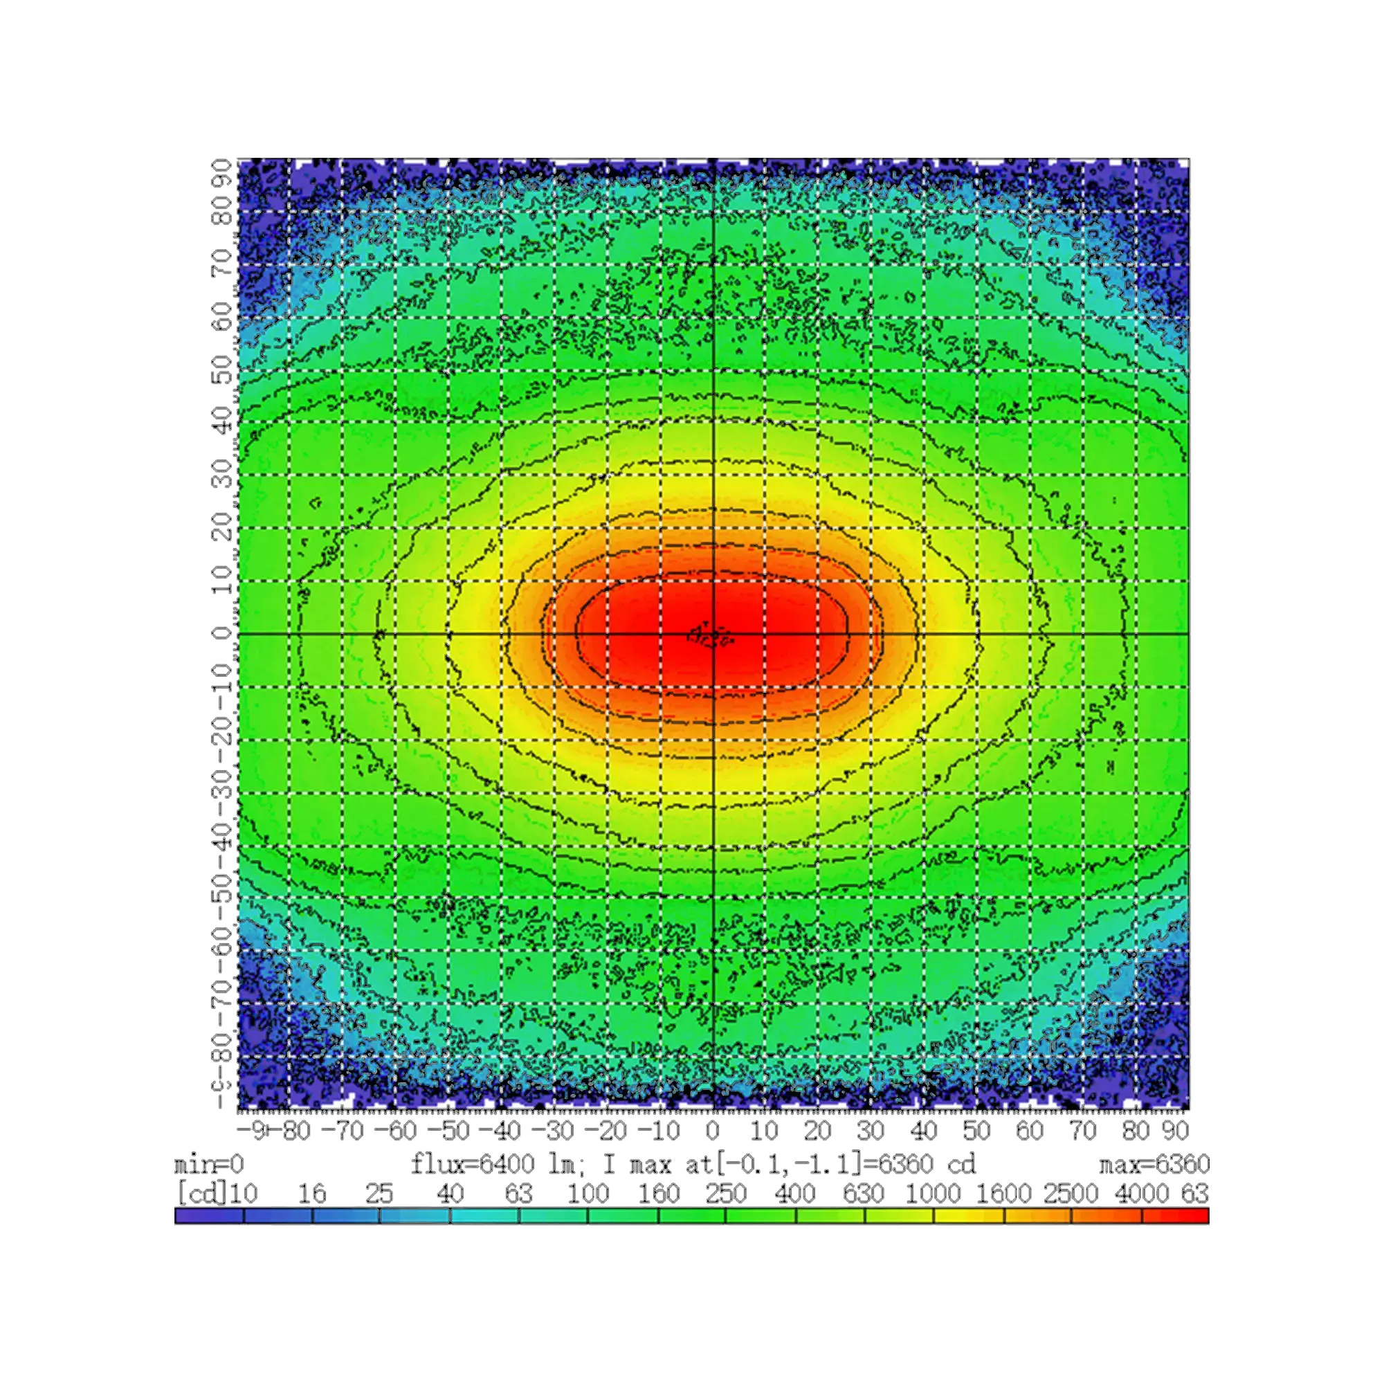Click the '0' label on vertical axis
The width and height of the screenshot is (1384, 1384).
(223, 633)
